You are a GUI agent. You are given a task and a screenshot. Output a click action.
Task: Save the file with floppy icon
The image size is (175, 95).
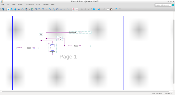94,9
